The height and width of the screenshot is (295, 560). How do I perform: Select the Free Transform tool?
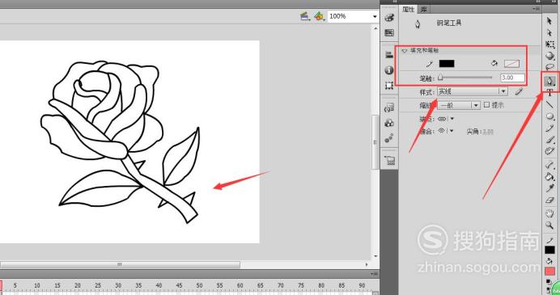pyautogui.click(x=549, y=44)
